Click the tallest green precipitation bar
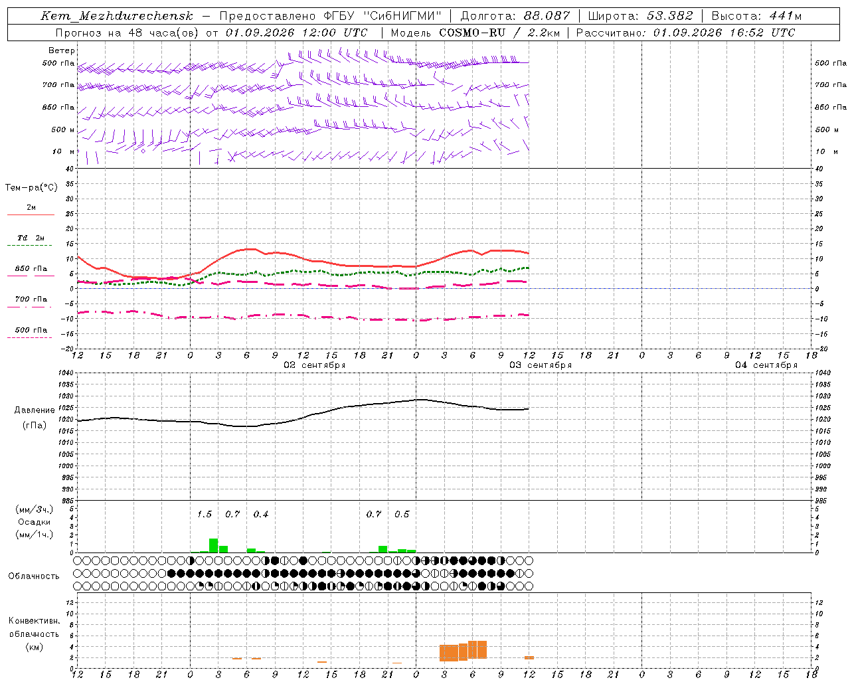Viewport: 850px width, 680px height. tap(214, 545)
